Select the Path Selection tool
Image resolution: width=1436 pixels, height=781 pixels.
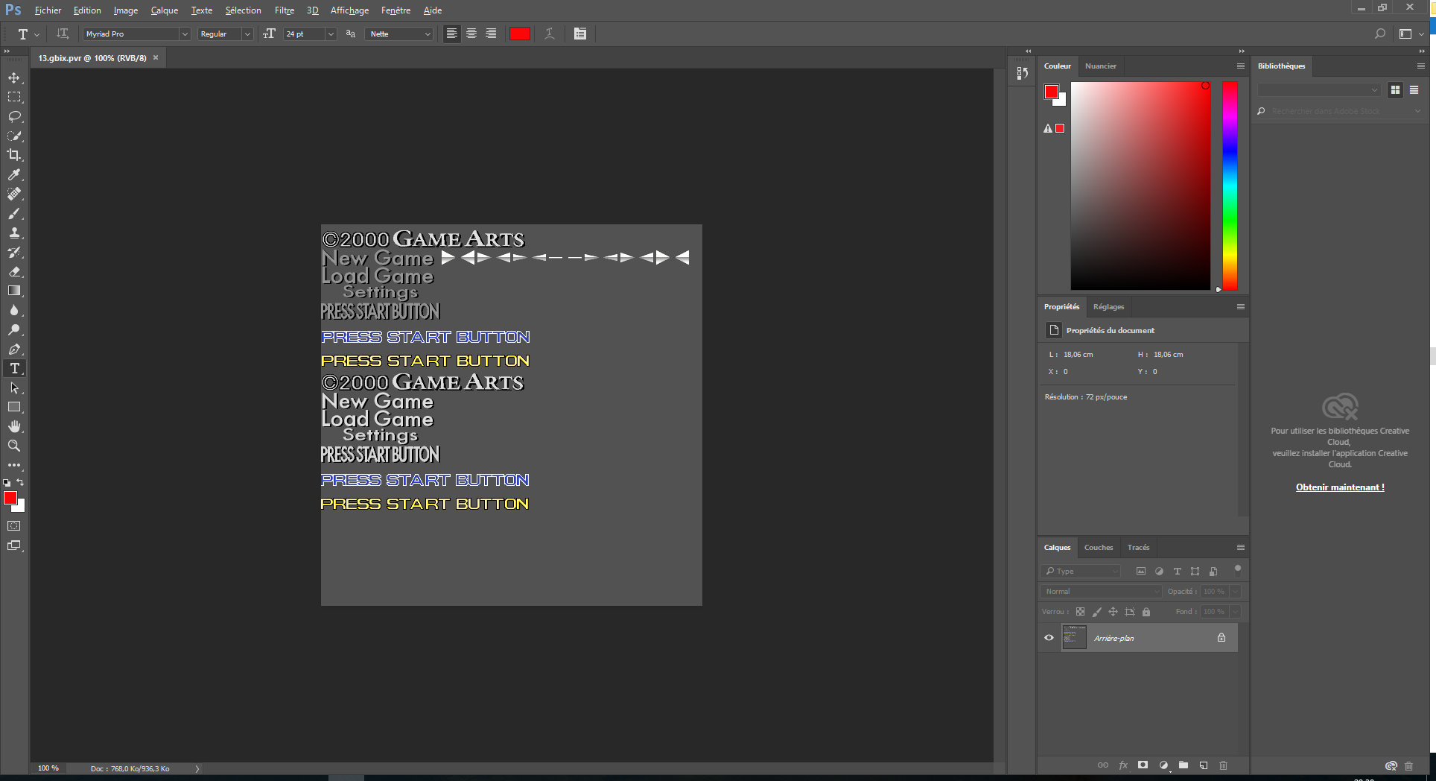pyautogui.click(x=14, y=388)
